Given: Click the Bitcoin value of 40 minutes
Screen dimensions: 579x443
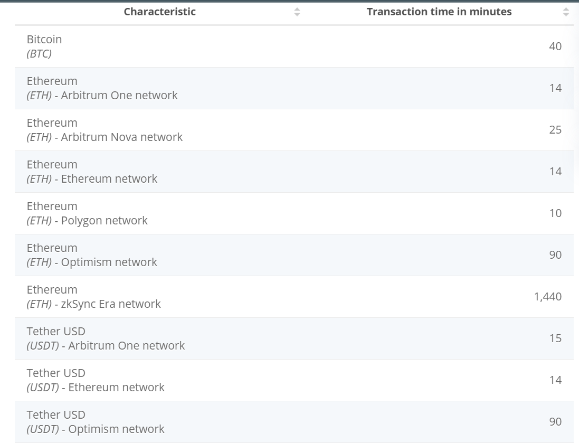Looking at the screenshot, I should pos(555,46).
